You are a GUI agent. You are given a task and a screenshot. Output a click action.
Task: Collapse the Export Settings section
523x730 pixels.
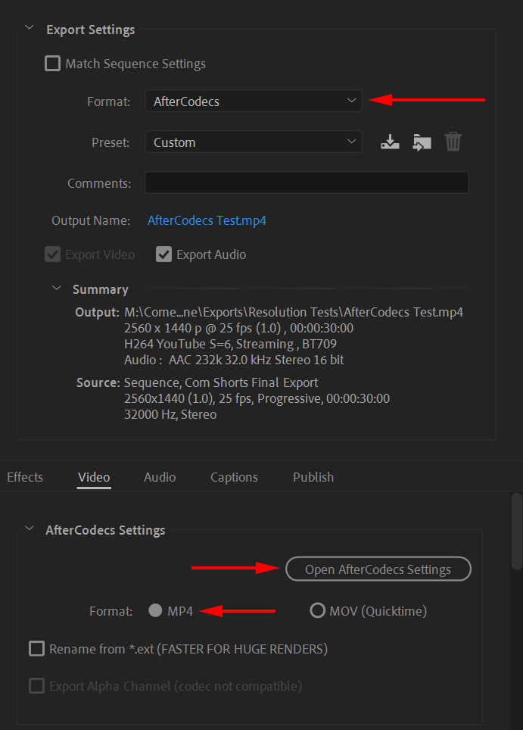[29, 27]
